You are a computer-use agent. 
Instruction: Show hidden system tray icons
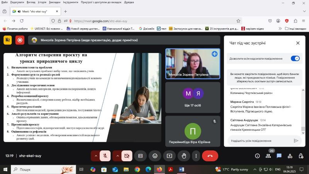255,169
